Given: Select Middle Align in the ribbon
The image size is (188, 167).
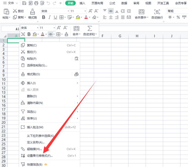Looking at the screenshot, I should [111, 11].
